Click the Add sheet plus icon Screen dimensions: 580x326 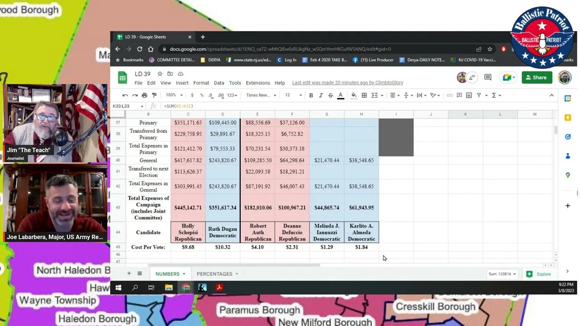click(x=129, y=273)
